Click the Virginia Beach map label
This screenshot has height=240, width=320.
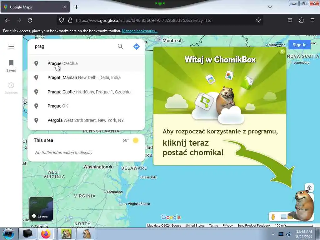click(x=139, y=204)
